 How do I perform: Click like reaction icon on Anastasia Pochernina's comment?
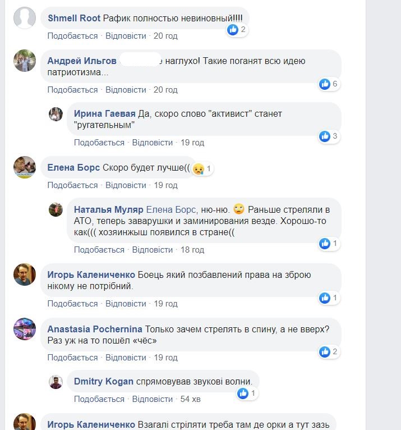325,352
